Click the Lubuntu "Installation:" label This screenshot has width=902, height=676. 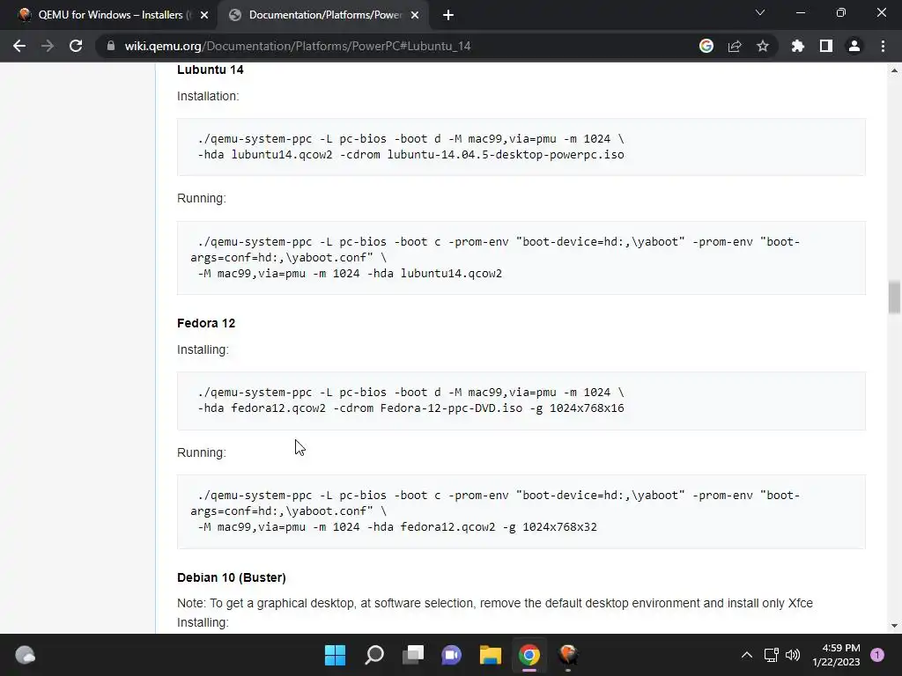[208, 96]
